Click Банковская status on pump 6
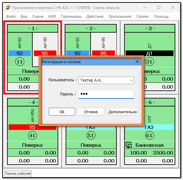 [x=149, y=145]
